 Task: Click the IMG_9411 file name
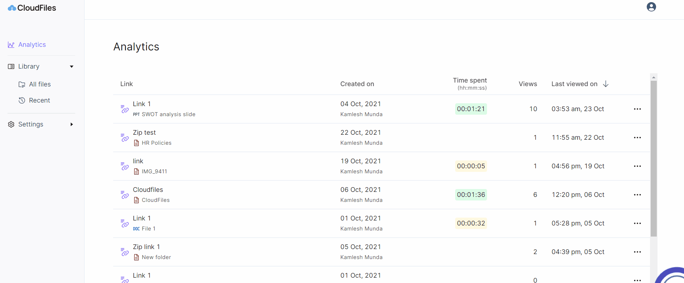pyautogui.click(x=154, y=172)
